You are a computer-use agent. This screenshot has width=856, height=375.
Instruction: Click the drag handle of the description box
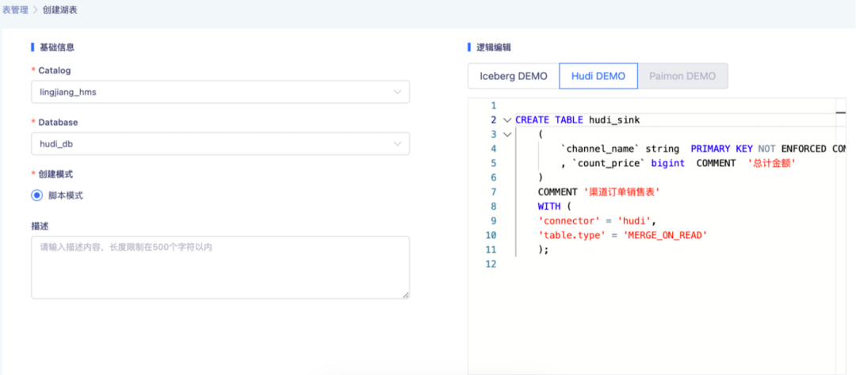[x=406, y=295]
